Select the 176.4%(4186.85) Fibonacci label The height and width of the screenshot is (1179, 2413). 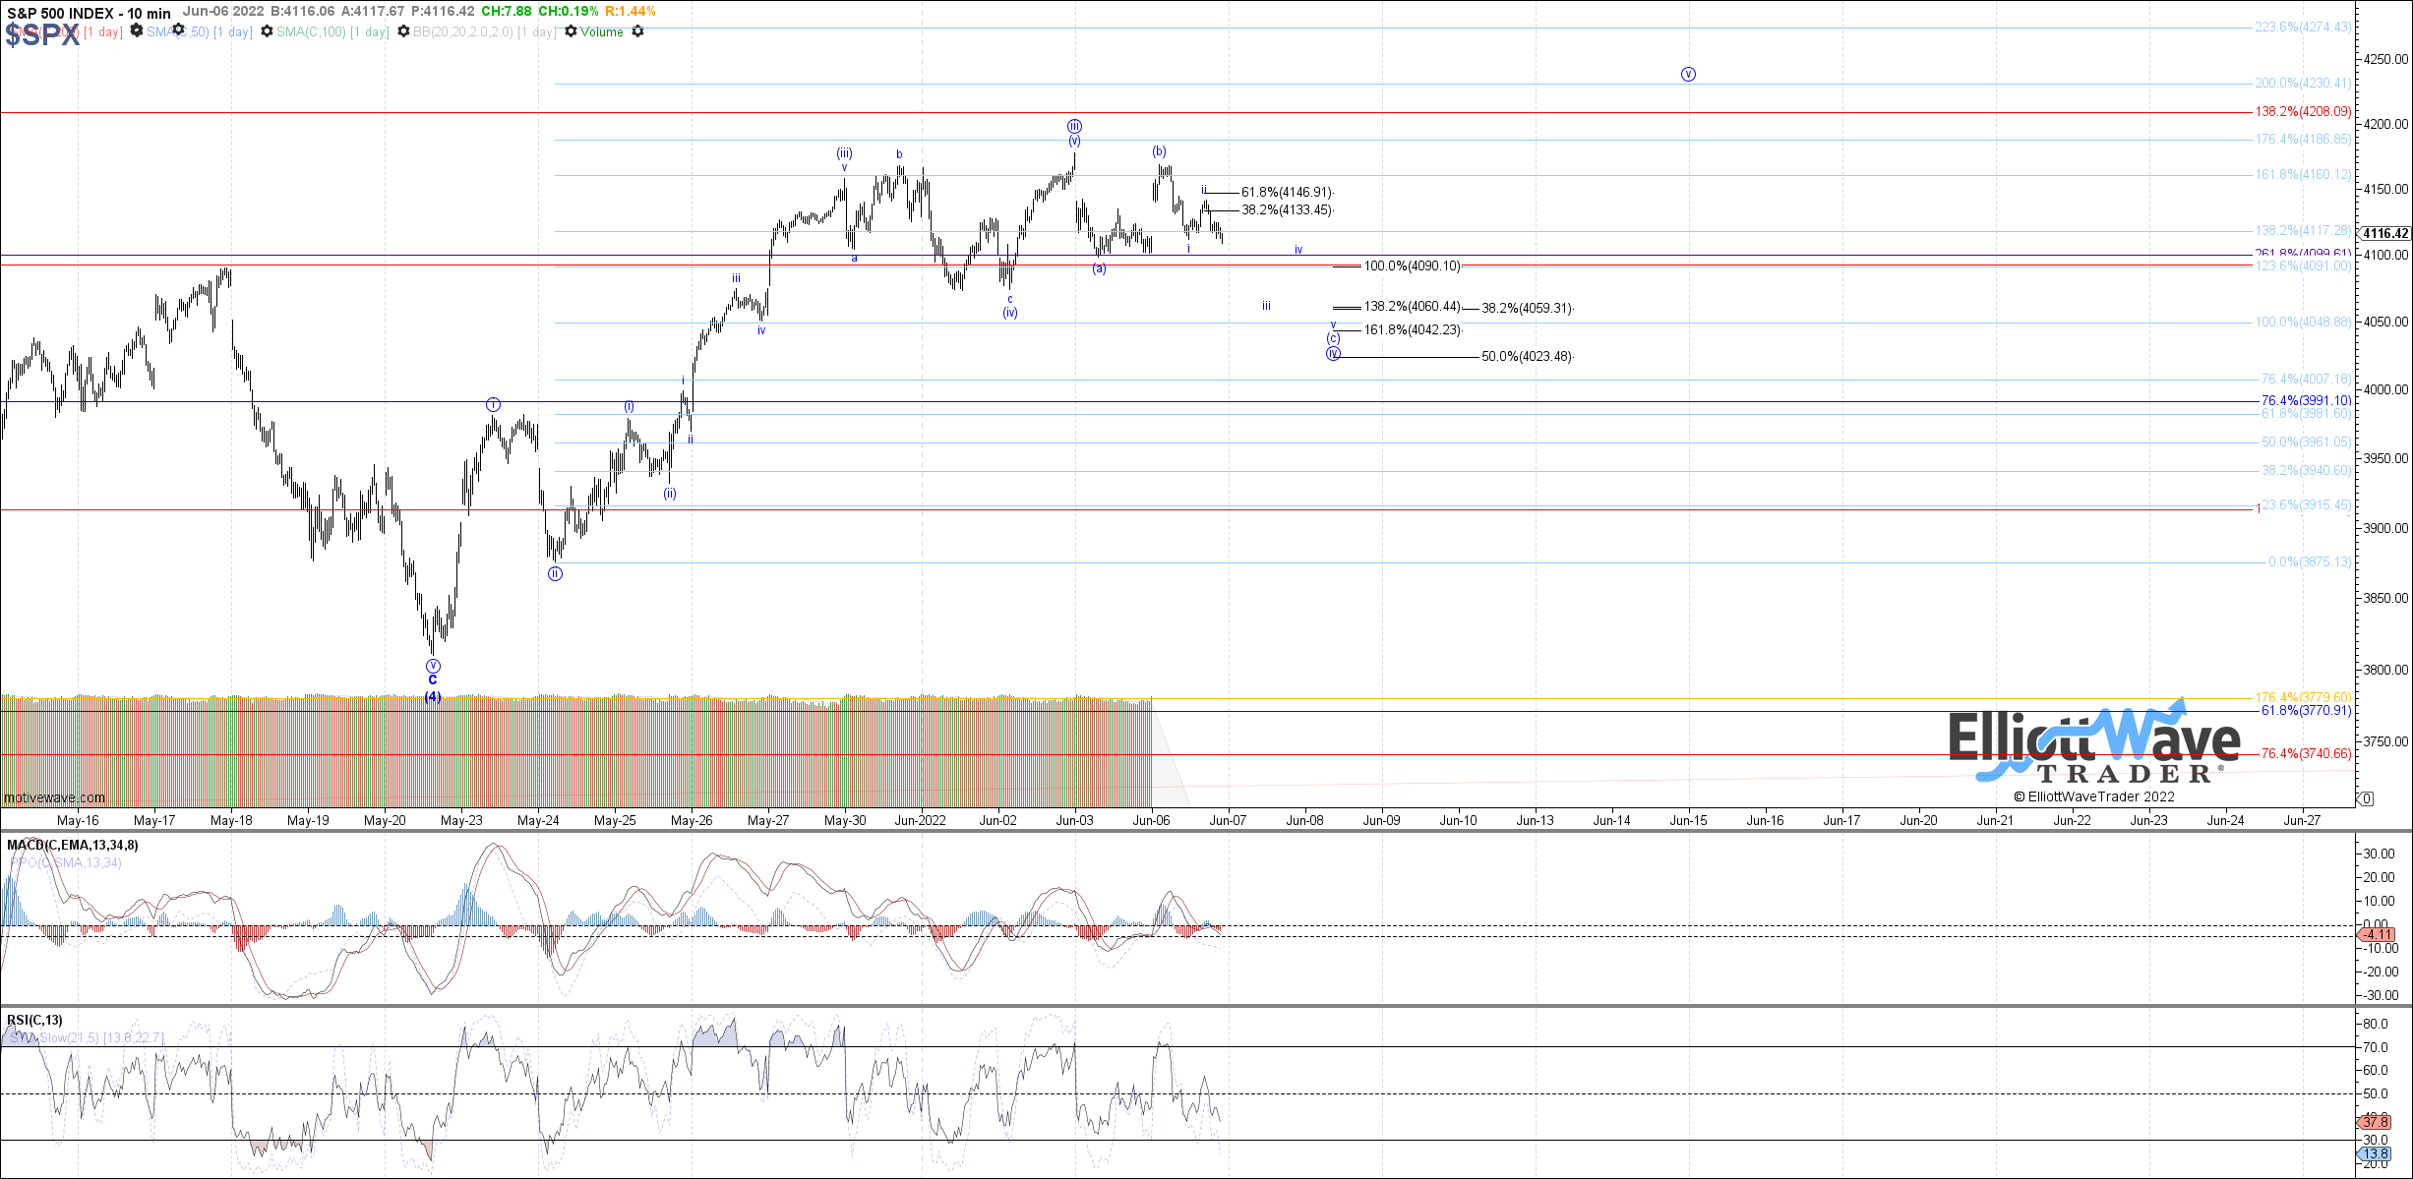coord(2303,140)
